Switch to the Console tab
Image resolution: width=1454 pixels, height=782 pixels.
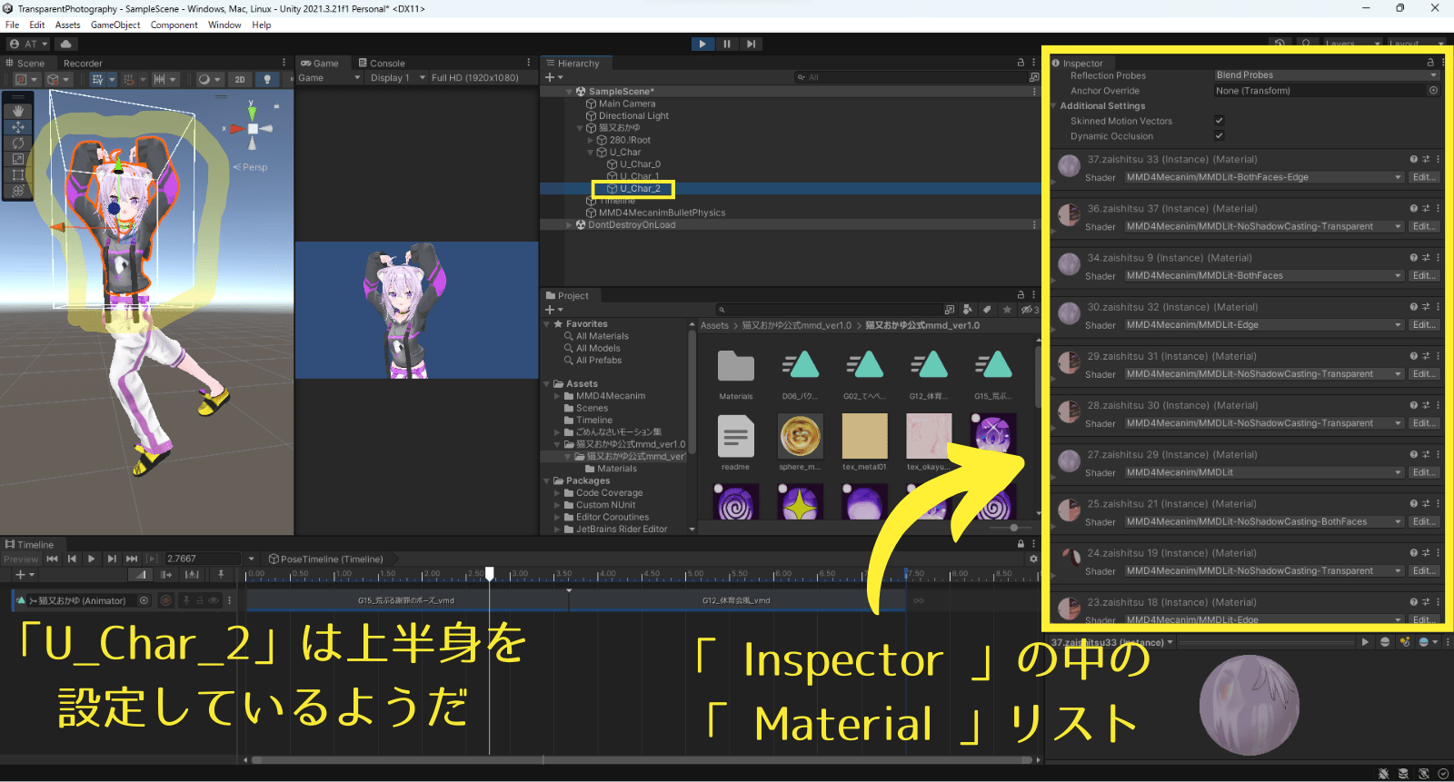382,64
